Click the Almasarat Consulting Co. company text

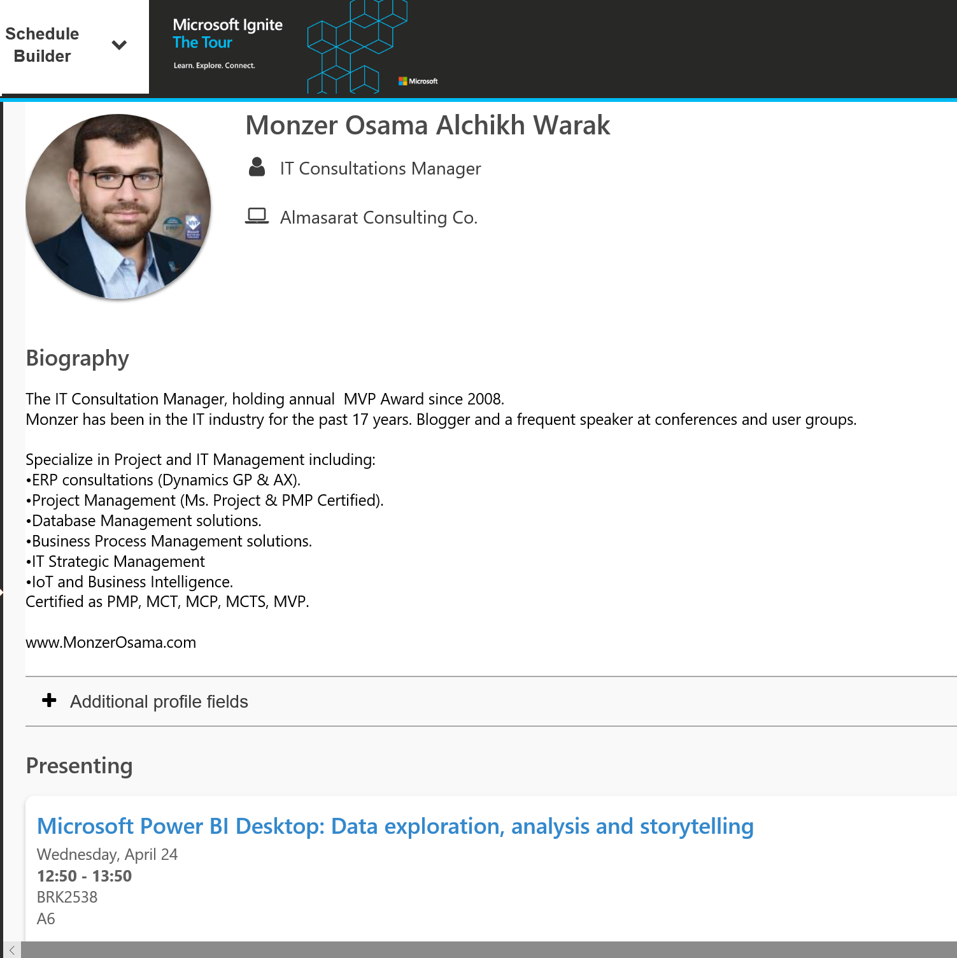click(x=378, y=217)
